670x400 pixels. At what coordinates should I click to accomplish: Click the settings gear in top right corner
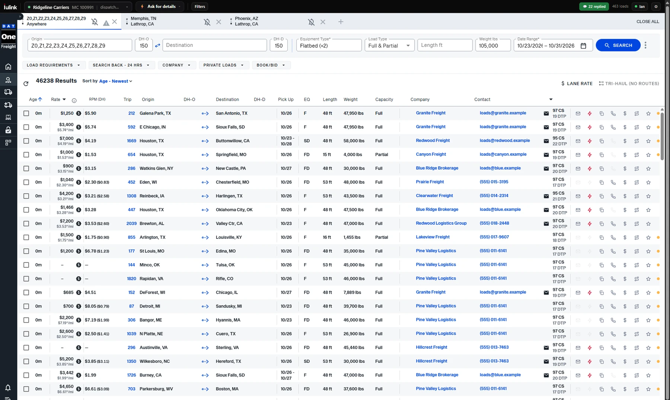pyautogui.click(x=656, y=6)
